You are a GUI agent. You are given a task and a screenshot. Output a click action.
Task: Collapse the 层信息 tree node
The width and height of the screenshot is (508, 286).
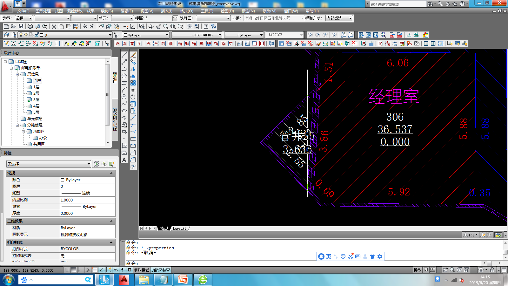pyautogui.click(x=17, y=74)
